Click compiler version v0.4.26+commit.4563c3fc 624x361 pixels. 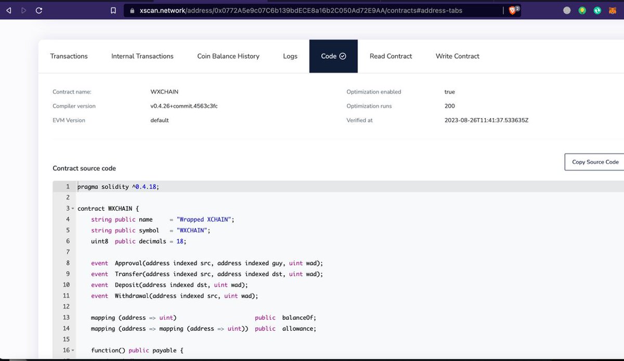point(184,106)
